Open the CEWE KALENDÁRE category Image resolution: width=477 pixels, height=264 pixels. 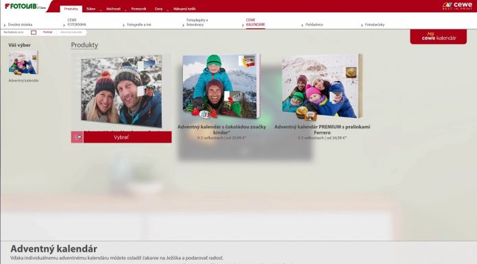(x=255, y=22)
